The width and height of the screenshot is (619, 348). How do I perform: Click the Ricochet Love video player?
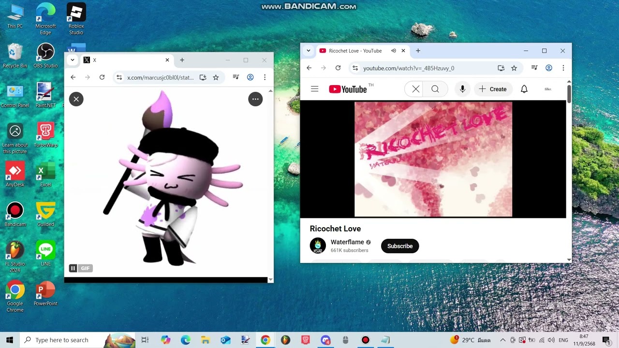(x=433, y=159)
